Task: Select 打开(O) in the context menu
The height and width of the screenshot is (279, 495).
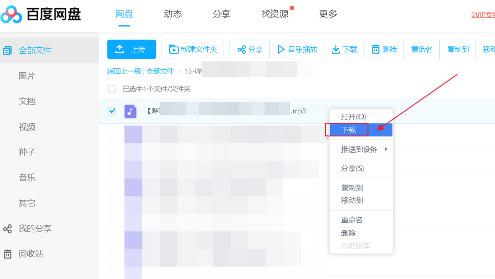Action: tap(353, 117)
